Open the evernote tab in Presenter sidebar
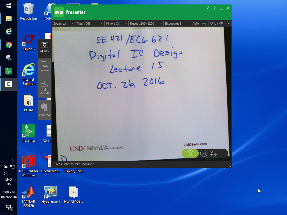This screenshot has height=215, width=287. (44, 110)
